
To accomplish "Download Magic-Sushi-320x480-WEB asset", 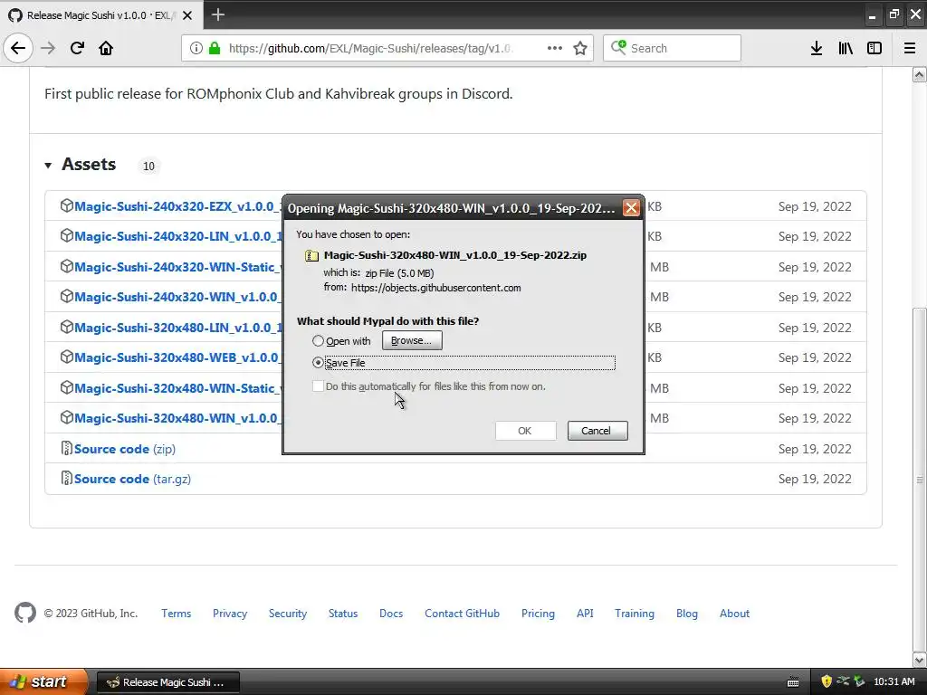I will (177, 357).
